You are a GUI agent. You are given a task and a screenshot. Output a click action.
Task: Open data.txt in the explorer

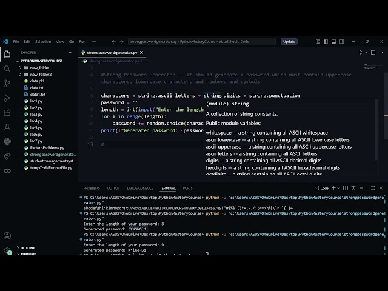point(37,87)
